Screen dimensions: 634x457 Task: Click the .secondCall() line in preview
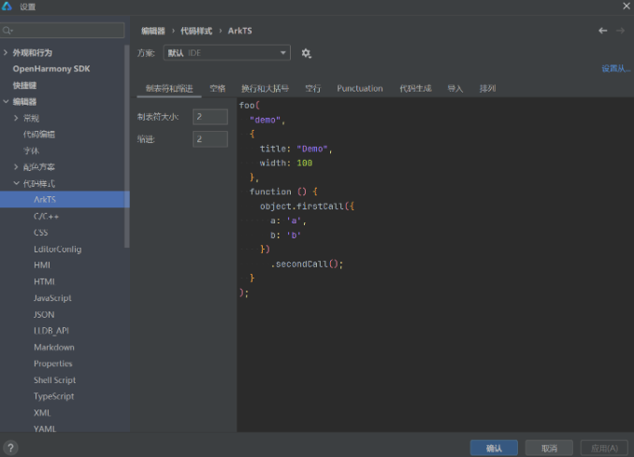pyautogui.click(x=307, y=264)
